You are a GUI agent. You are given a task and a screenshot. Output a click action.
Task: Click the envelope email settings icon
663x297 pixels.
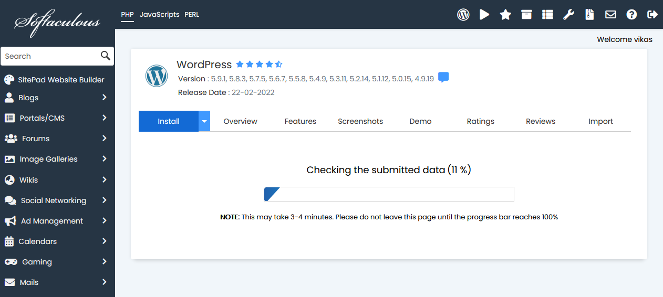tap(610, 15)
